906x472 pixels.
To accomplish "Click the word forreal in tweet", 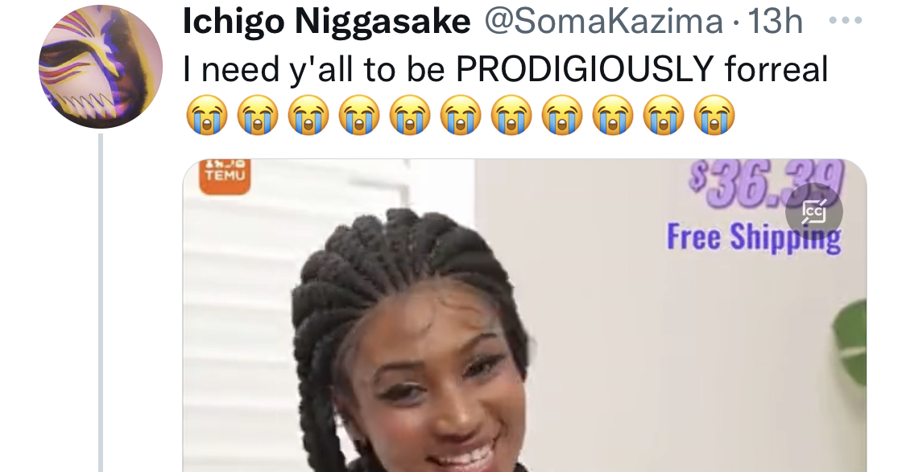I will click(776, 68).
